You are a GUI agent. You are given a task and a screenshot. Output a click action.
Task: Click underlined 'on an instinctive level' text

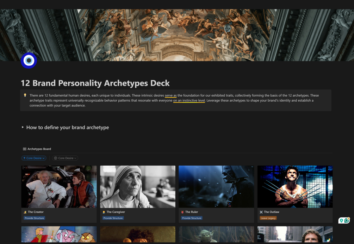coord(189,101)
